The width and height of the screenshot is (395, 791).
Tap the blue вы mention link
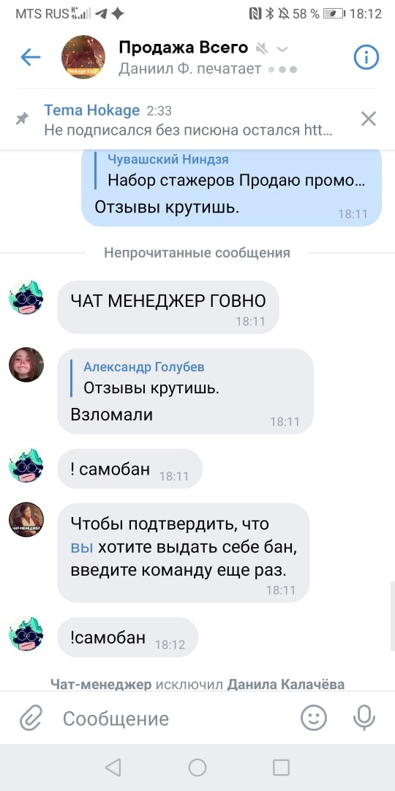[82, 548]
